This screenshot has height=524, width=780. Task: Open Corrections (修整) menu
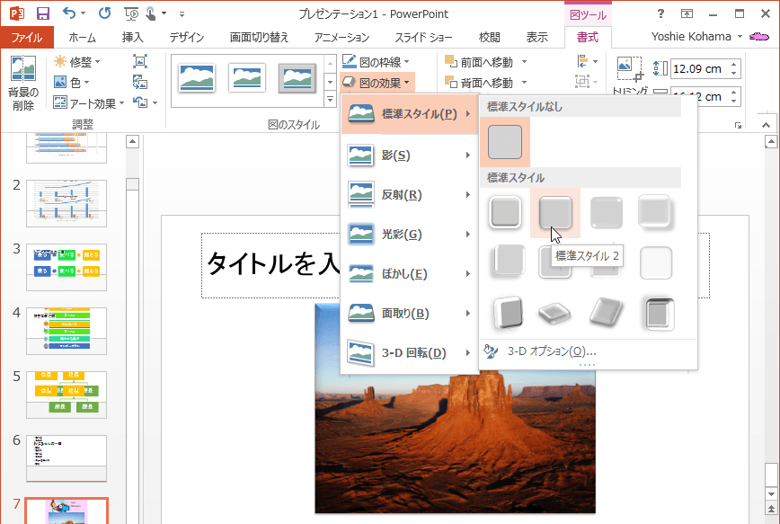[x=77, y=62]
